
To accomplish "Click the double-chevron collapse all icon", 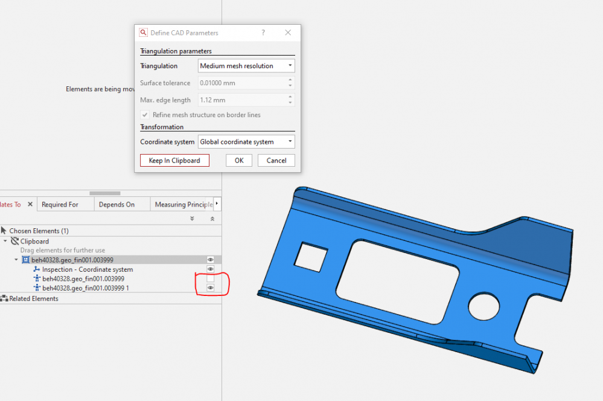I will click(212, 219).
